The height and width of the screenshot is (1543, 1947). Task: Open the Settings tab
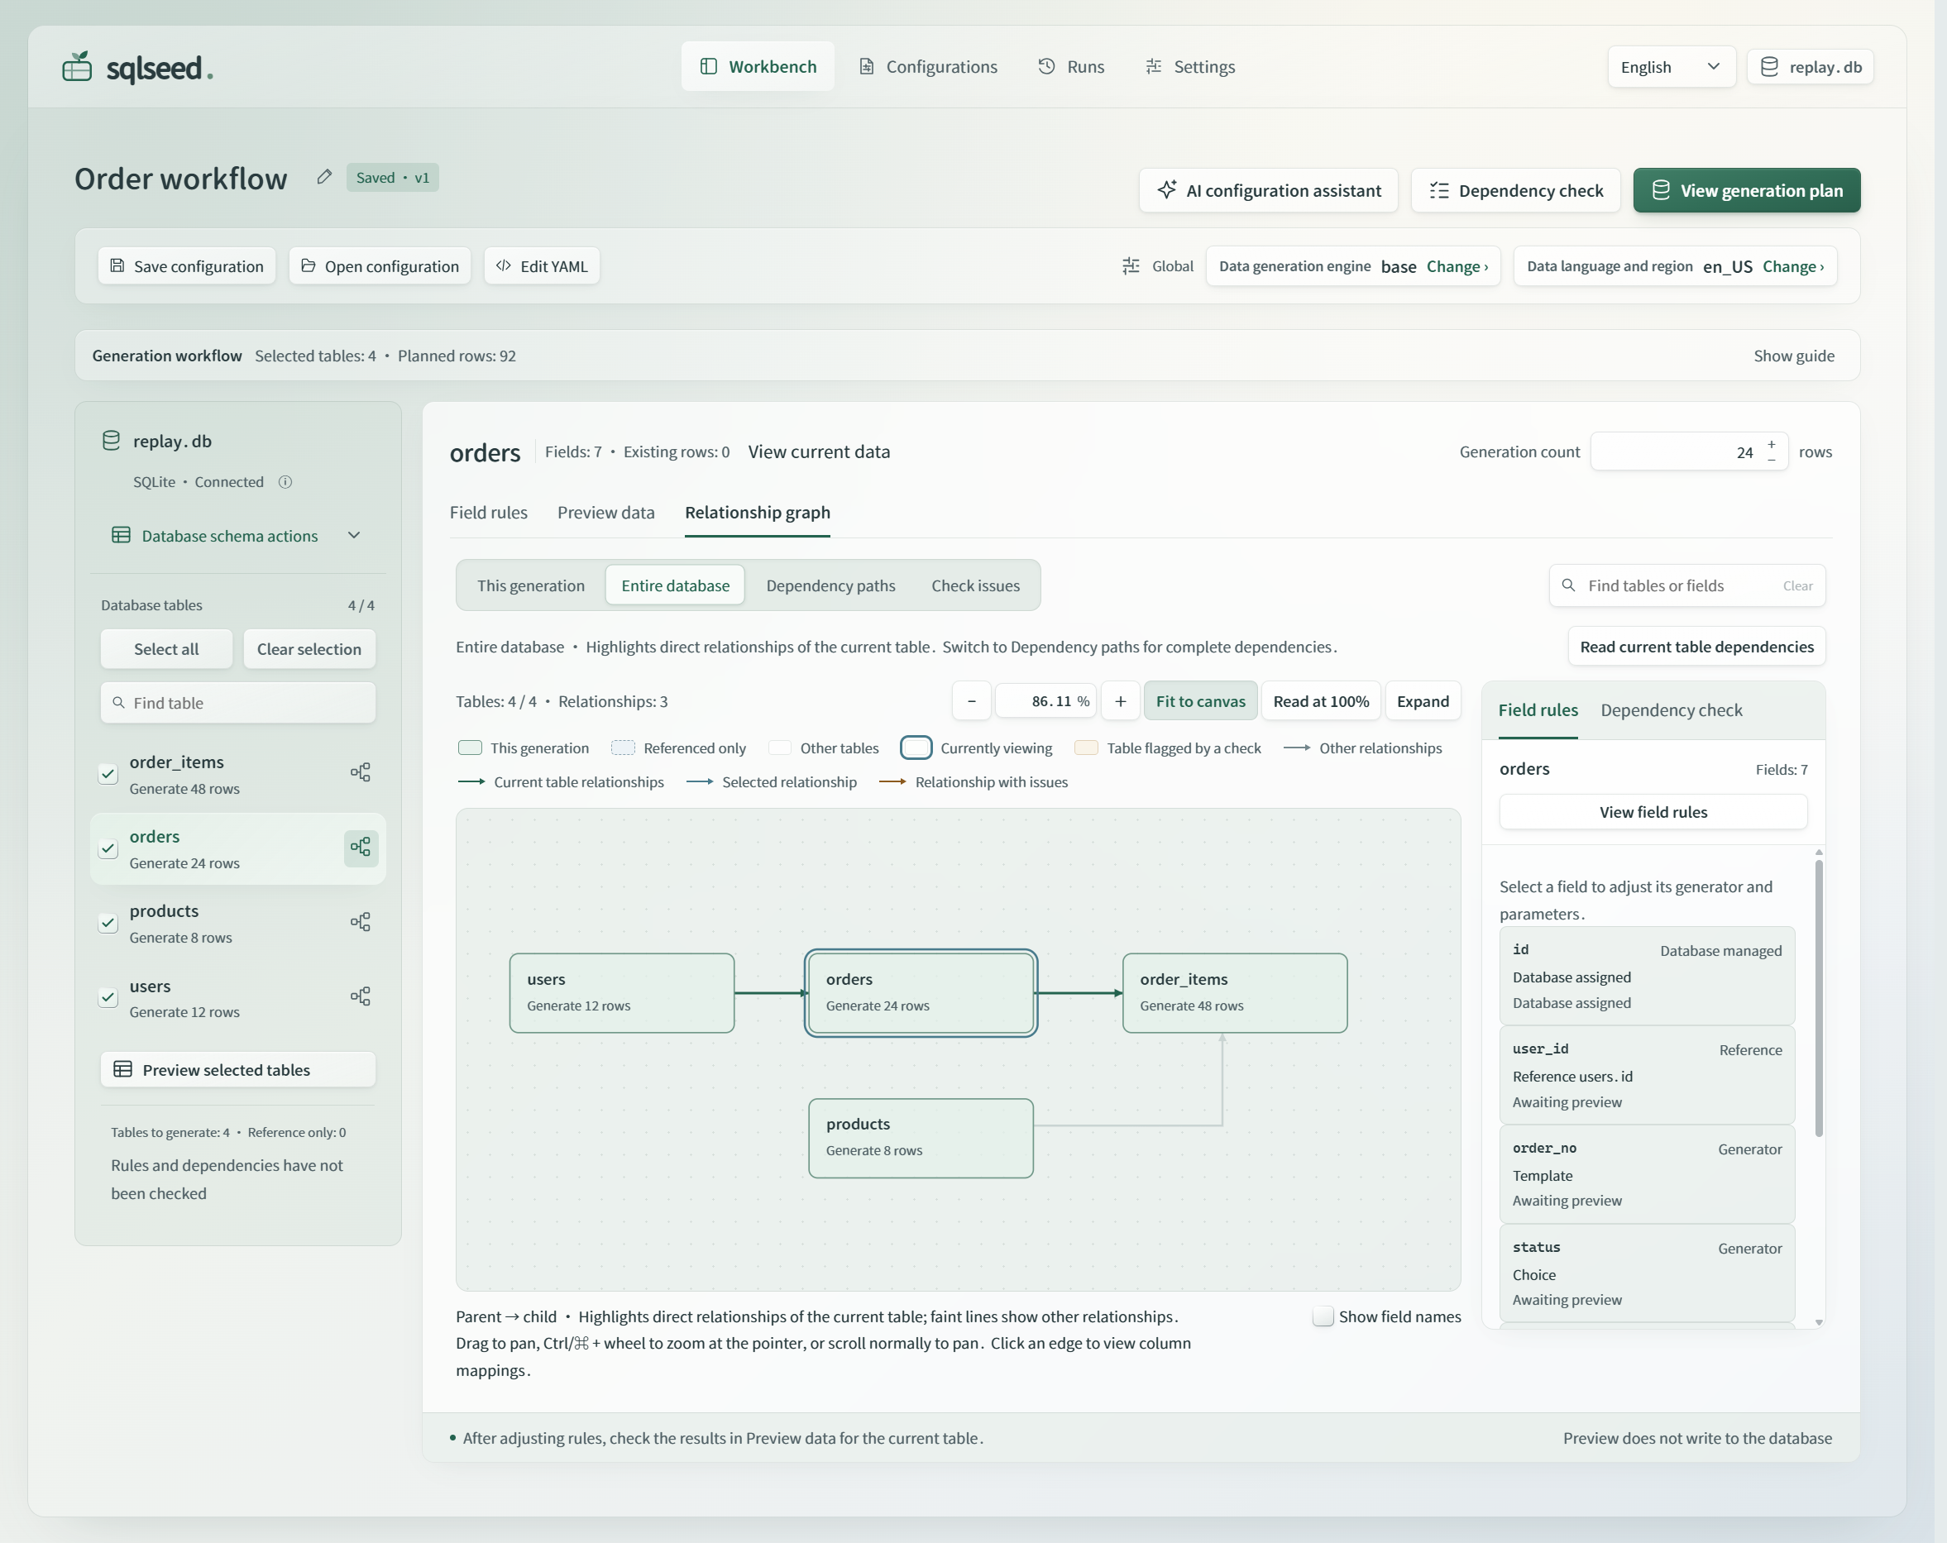(x=1189, y=66)
